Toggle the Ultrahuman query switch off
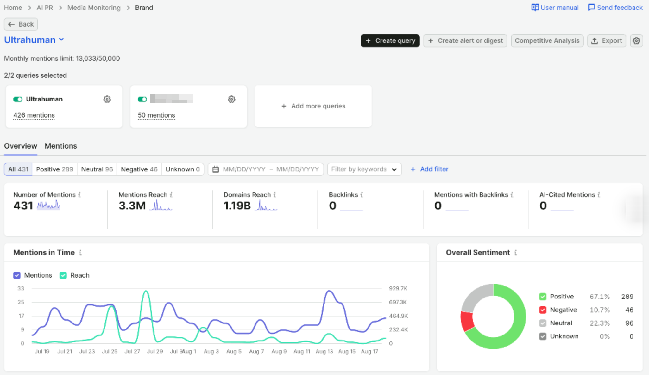649x375 pixels. click(x=18, y=99)
